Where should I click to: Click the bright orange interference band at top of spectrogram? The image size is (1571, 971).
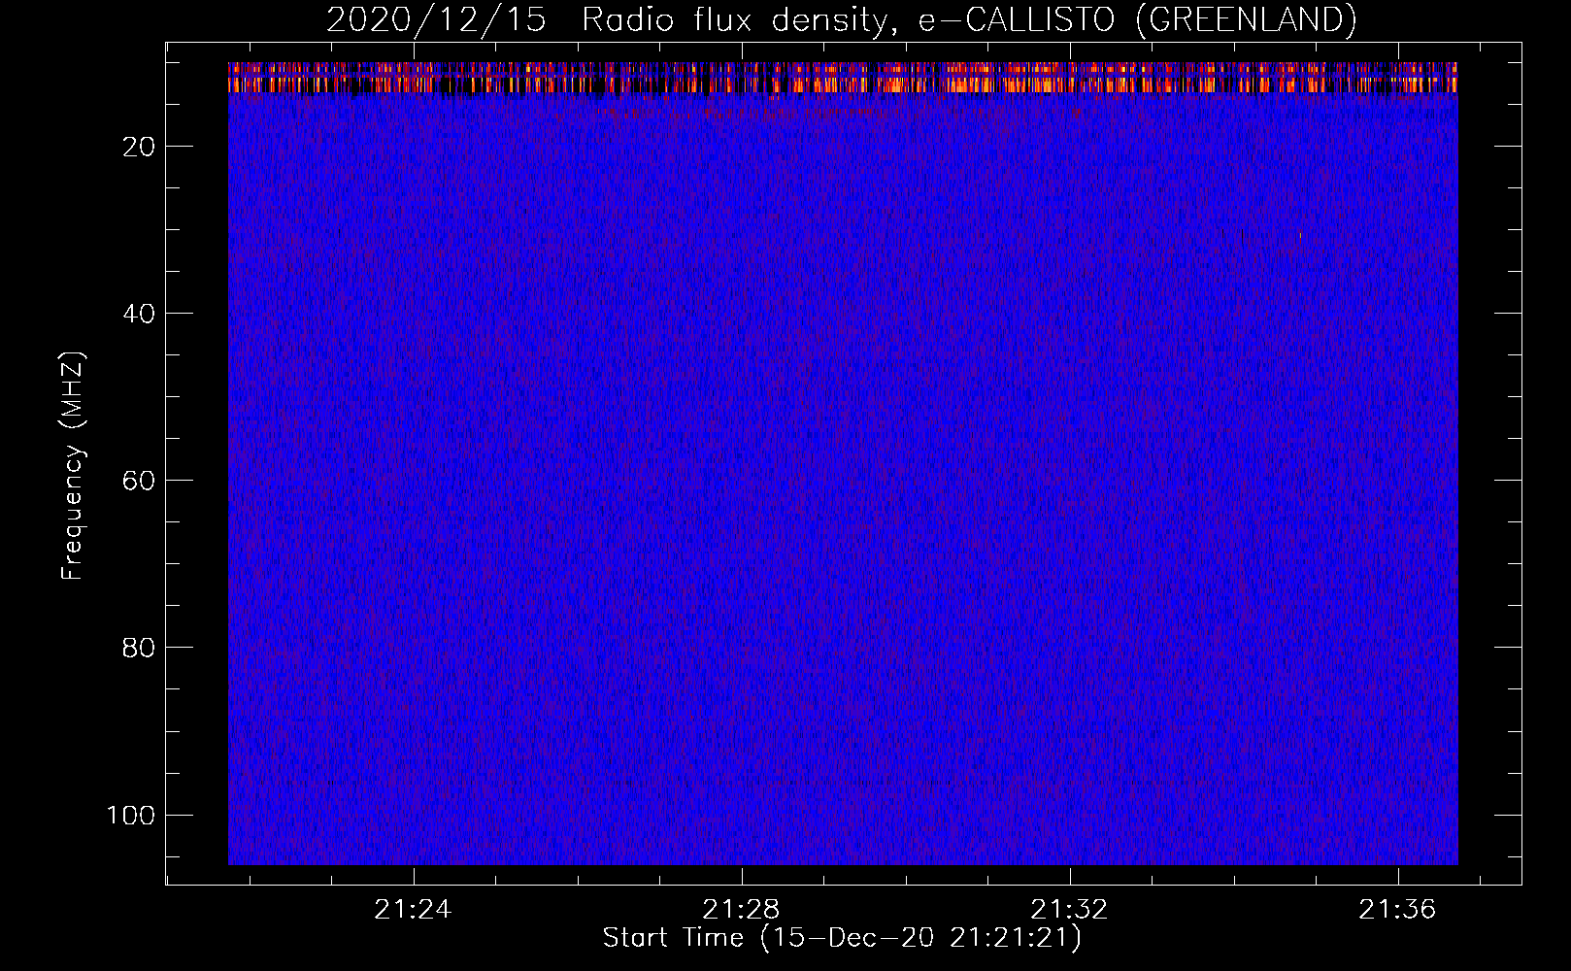pyautogui.click(x=843, y=78)
